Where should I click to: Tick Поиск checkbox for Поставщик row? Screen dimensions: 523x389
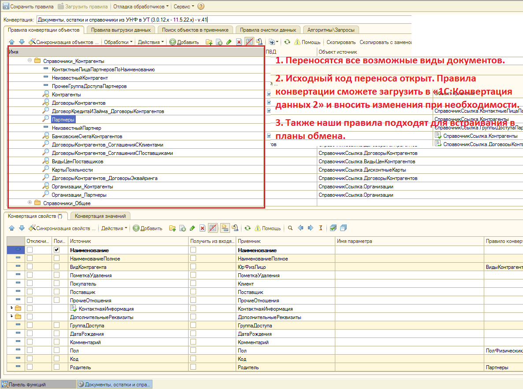[57, 292]
